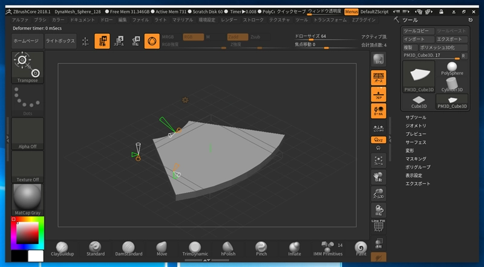The width and height of the screenshot is (484, 267).
Task: Pick the Move brush
Action: [162, 249]
